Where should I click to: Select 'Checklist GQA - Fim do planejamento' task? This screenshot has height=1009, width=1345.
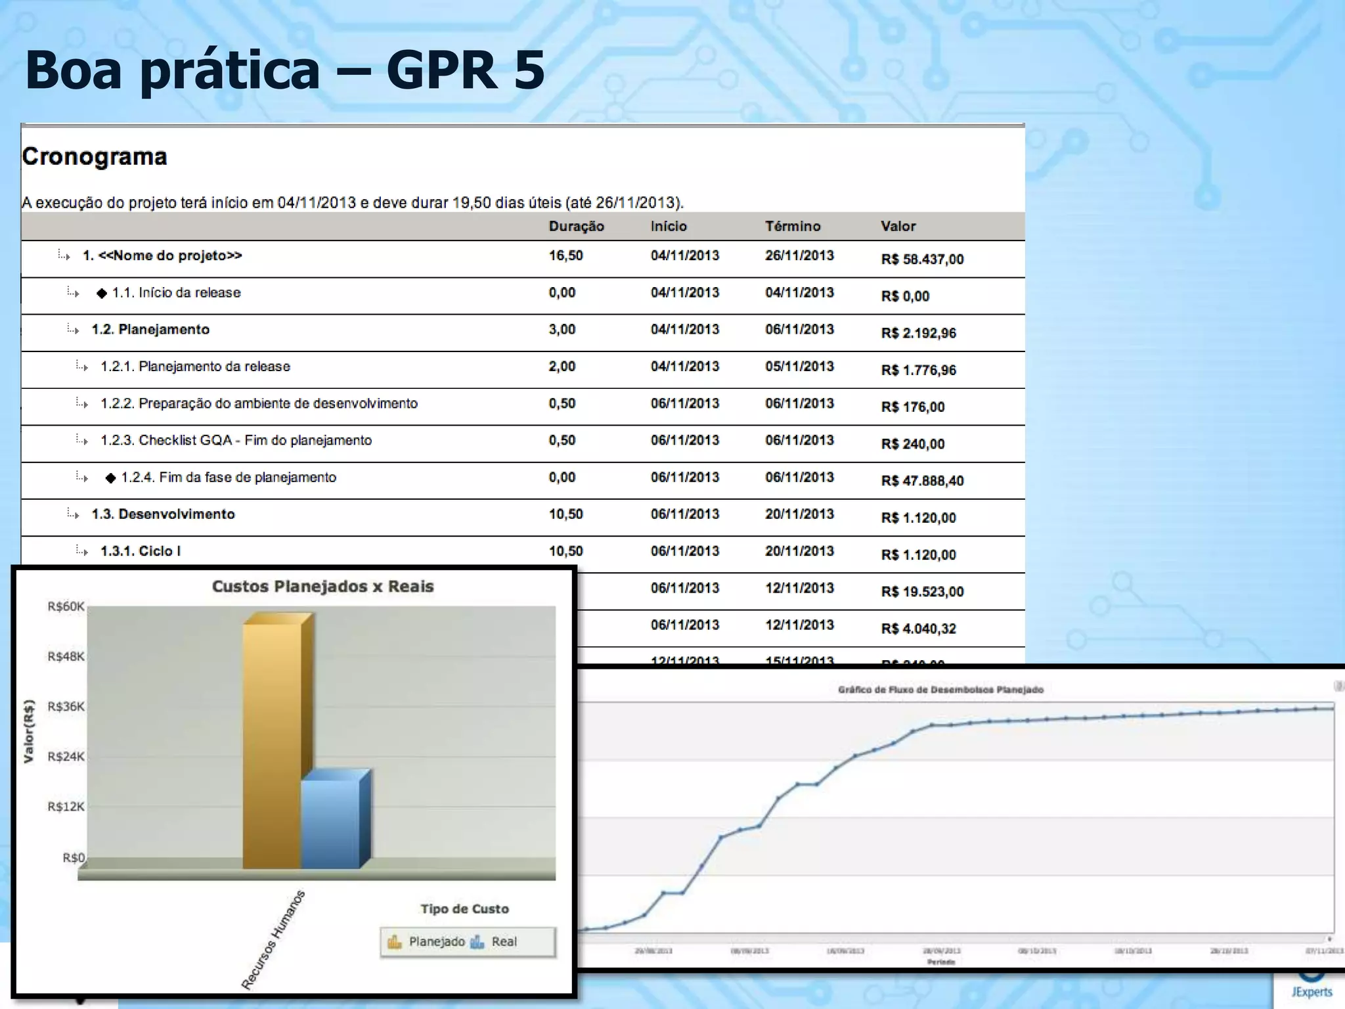pos(236,440)
